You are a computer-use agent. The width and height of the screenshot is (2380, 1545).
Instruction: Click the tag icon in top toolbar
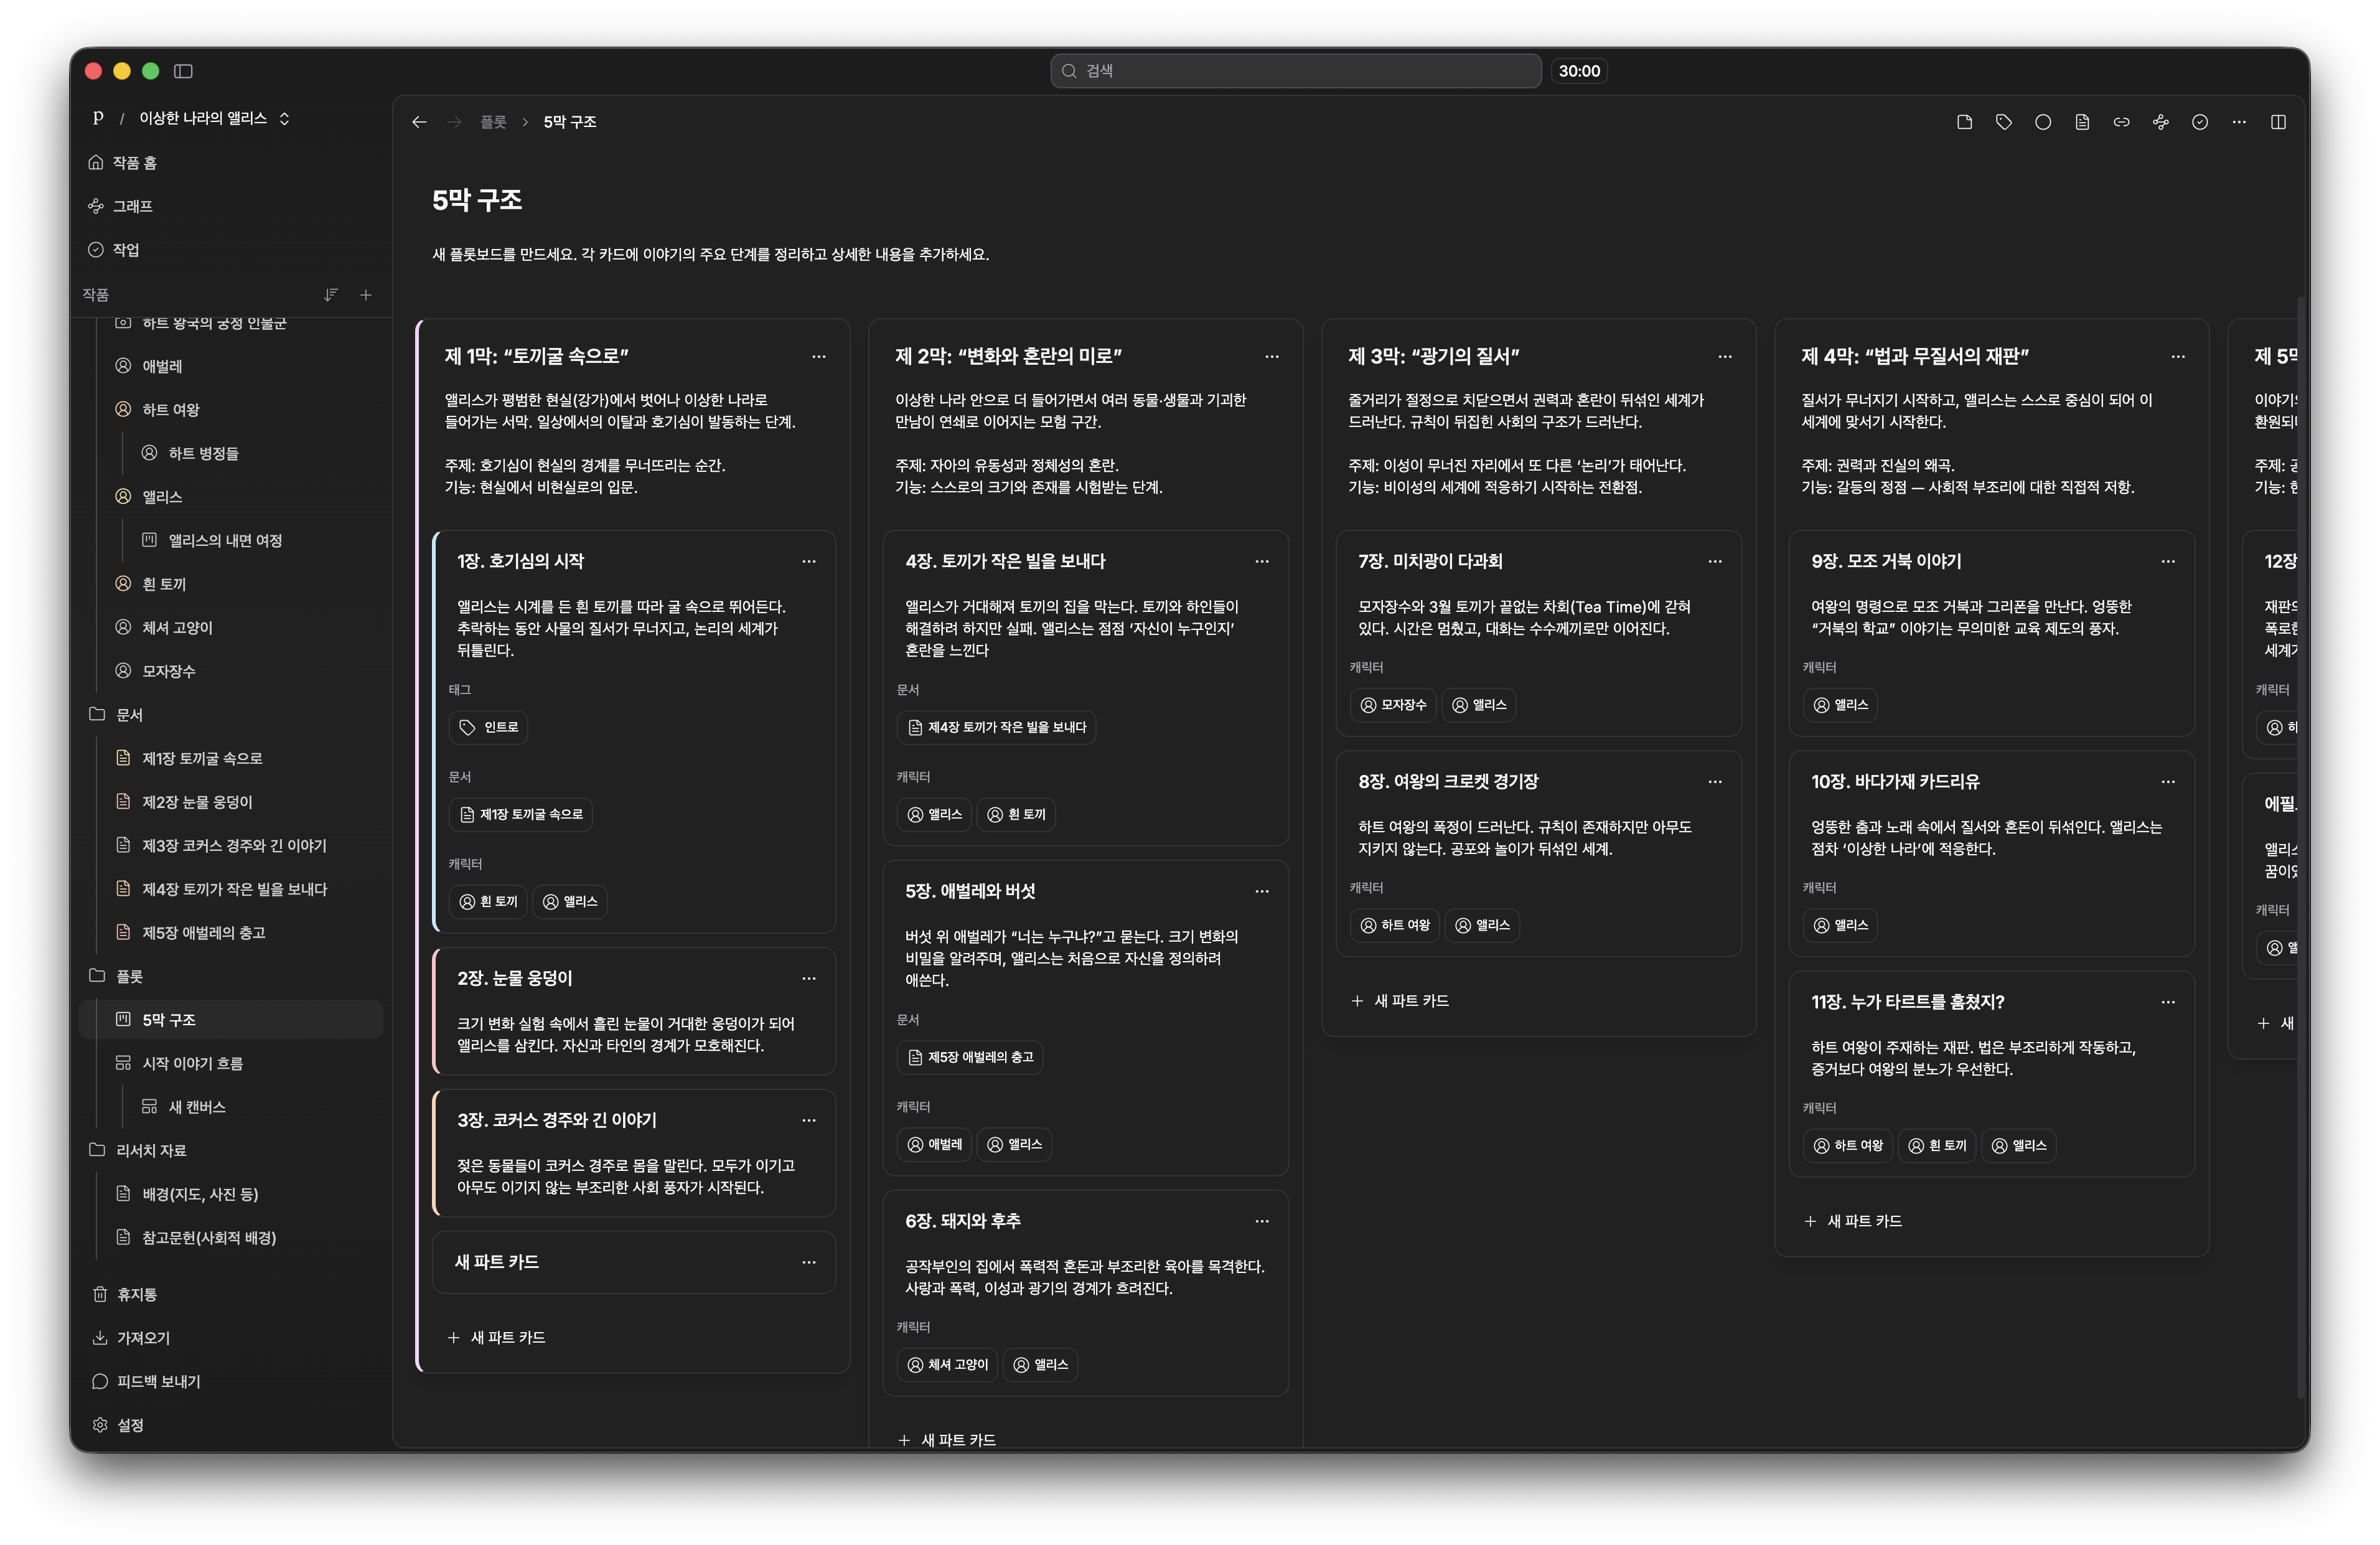coord(2003,122)
